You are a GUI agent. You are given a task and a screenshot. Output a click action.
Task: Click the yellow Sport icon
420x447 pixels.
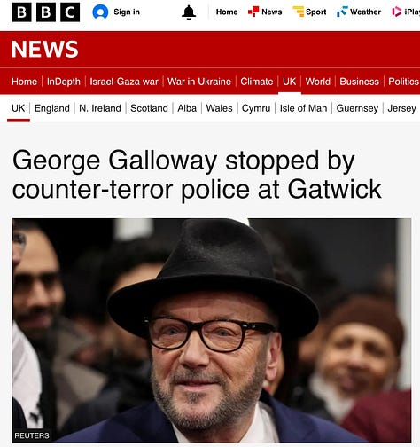click(x=299, y=12)
